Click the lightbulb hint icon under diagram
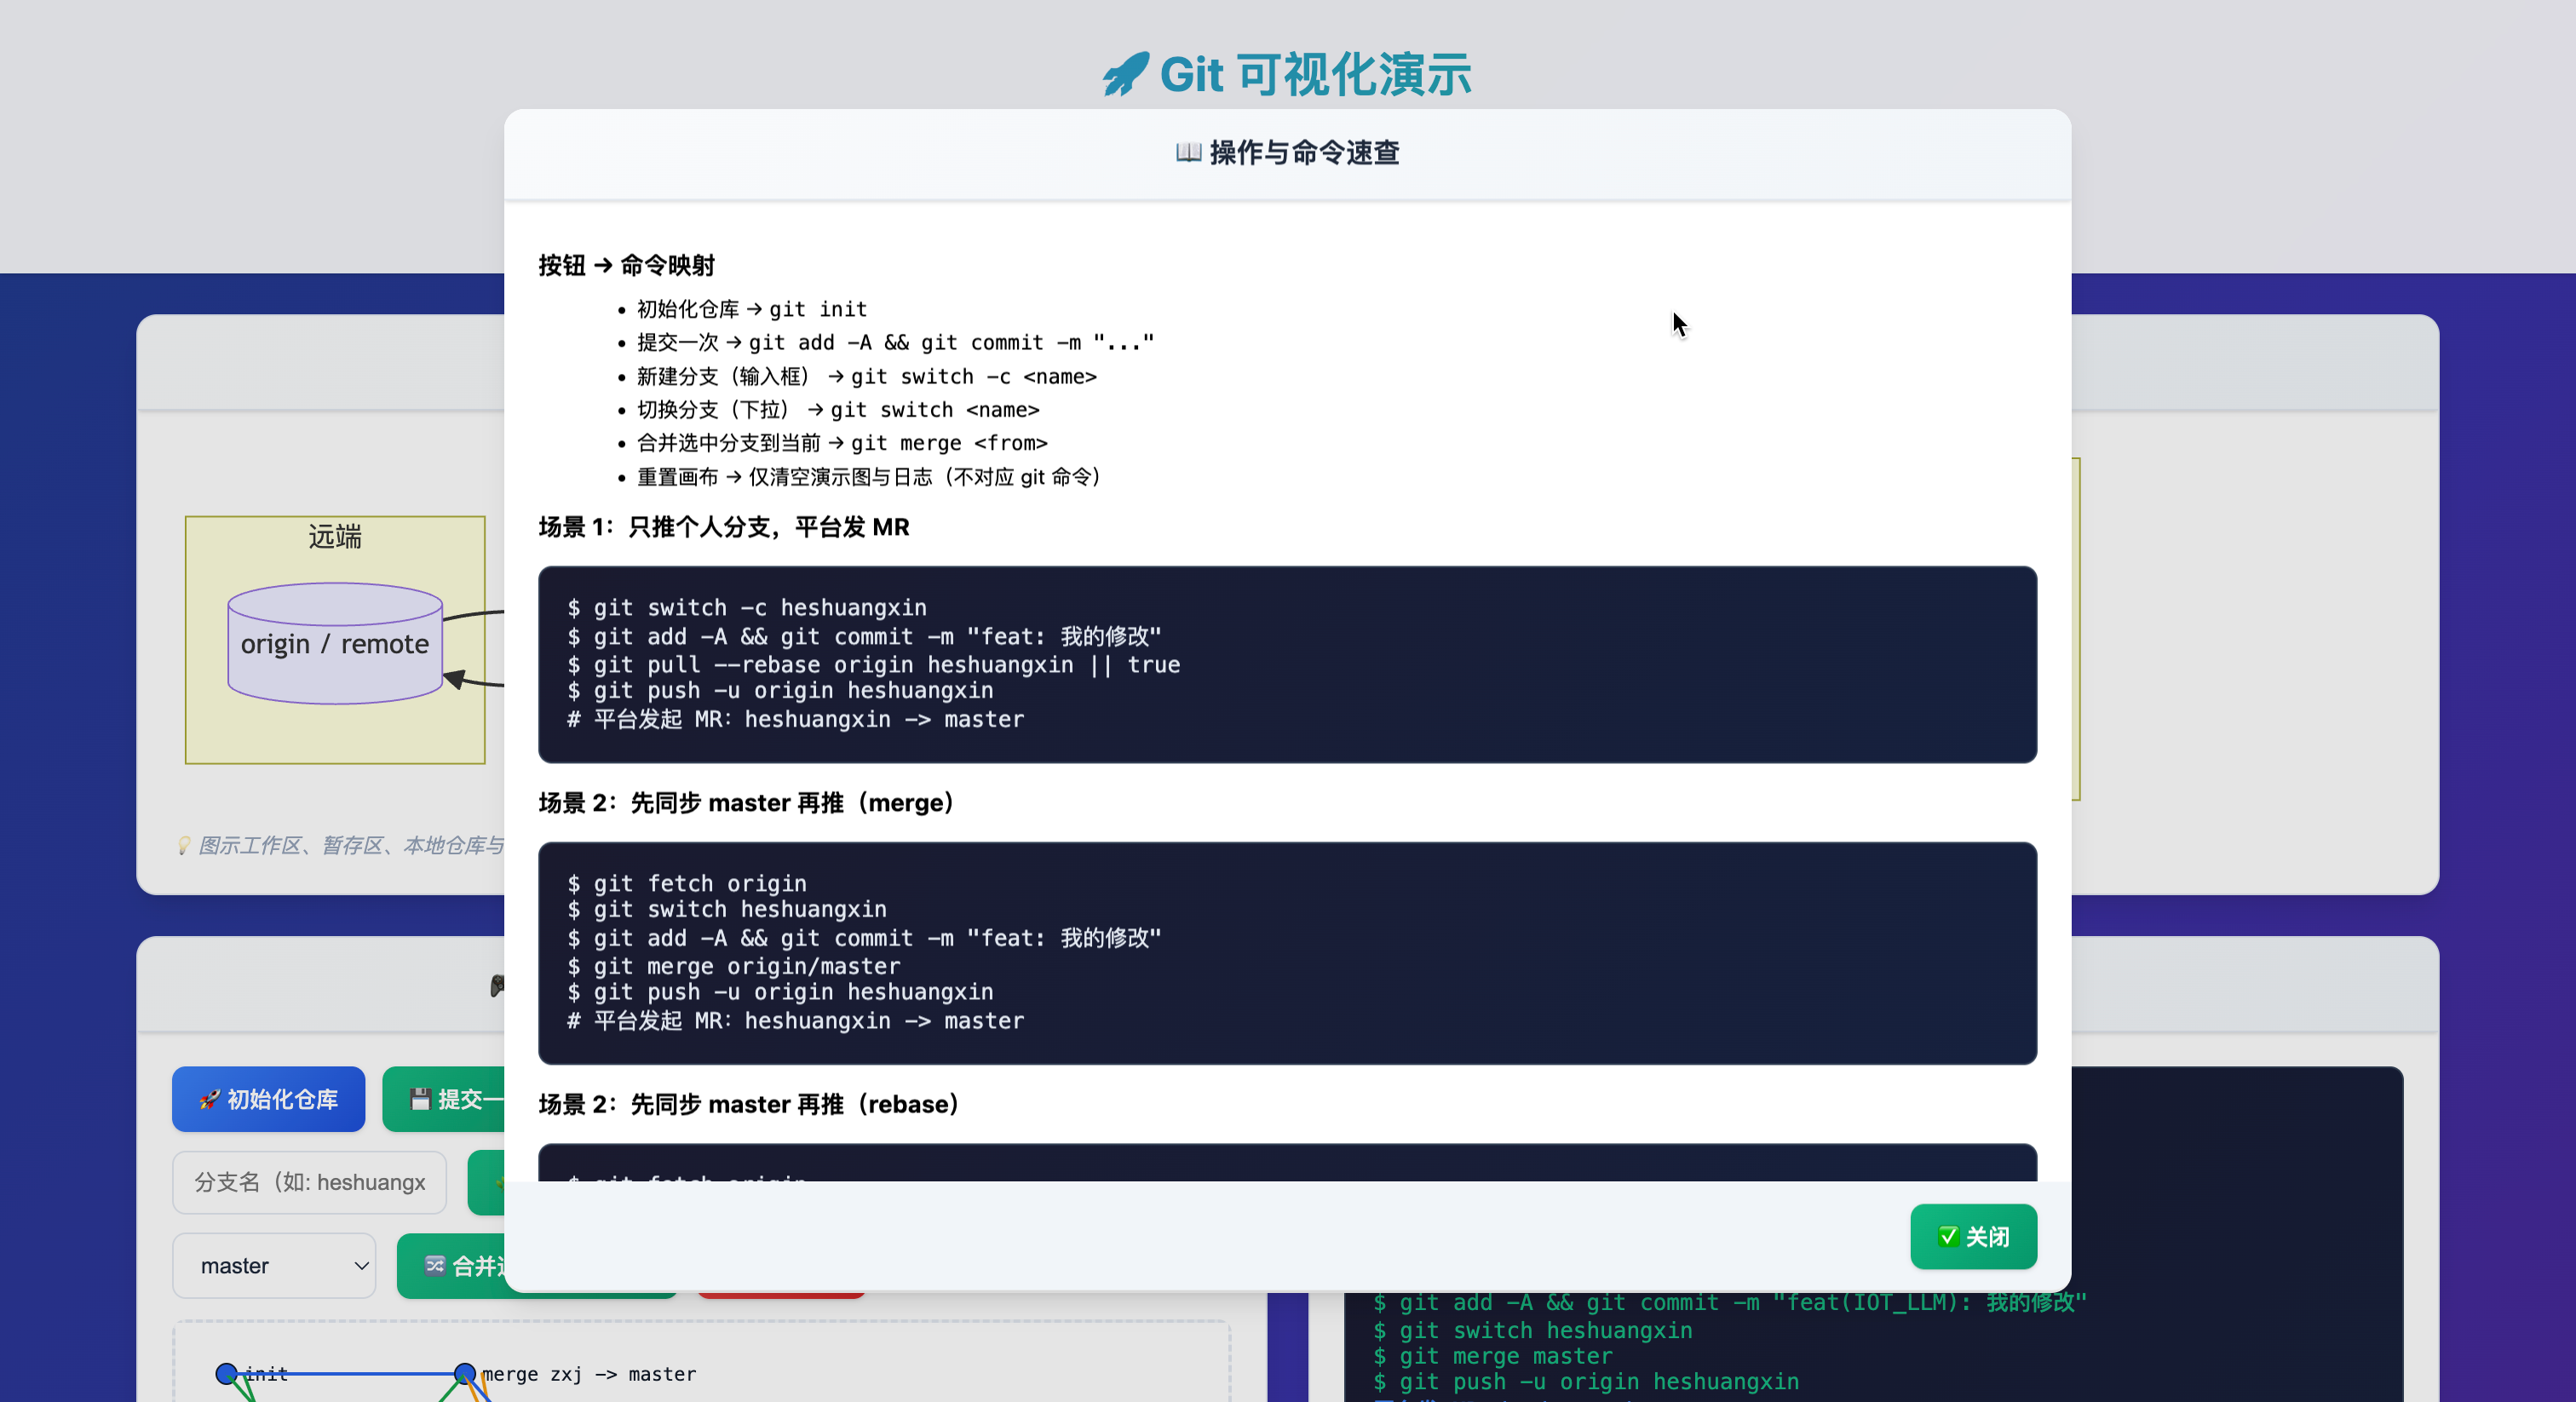2576x1402 pixels. 184,846
